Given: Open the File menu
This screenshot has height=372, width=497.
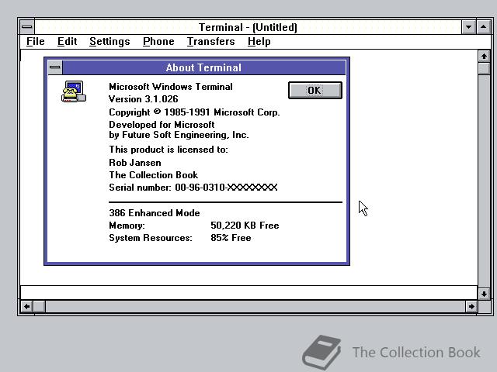Looking at the screenshot, I should click(x=36, y=41).
